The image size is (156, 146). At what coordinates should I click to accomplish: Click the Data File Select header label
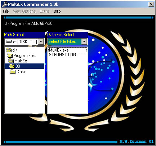[x=61, y=35]
